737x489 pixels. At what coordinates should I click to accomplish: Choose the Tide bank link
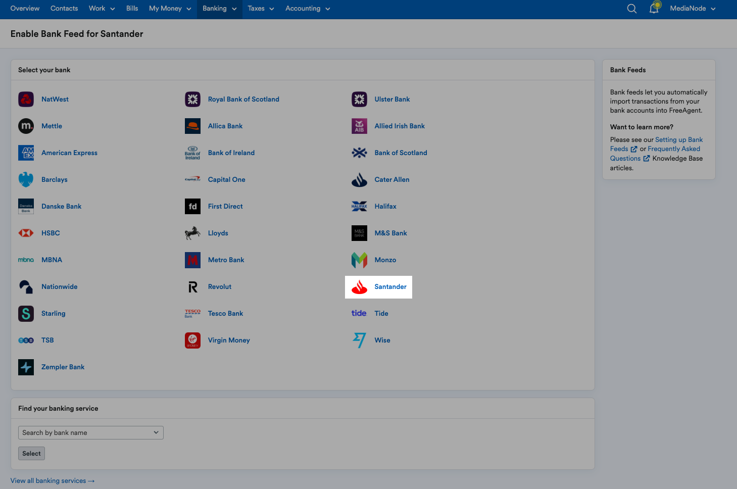[x=381, y=314]
